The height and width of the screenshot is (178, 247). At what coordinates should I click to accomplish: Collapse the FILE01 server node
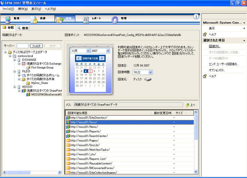(15, 72)
